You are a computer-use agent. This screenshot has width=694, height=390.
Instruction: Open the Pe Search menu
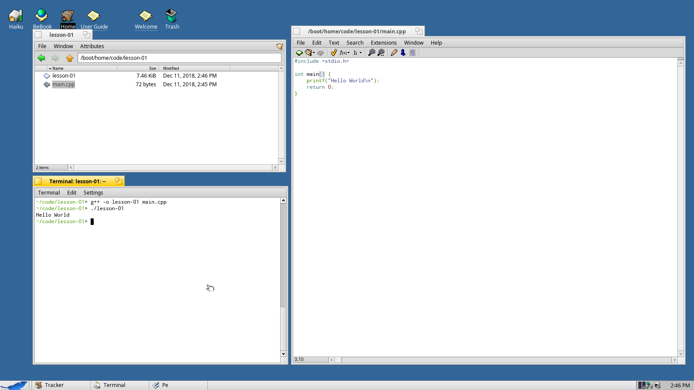(355, 43)
